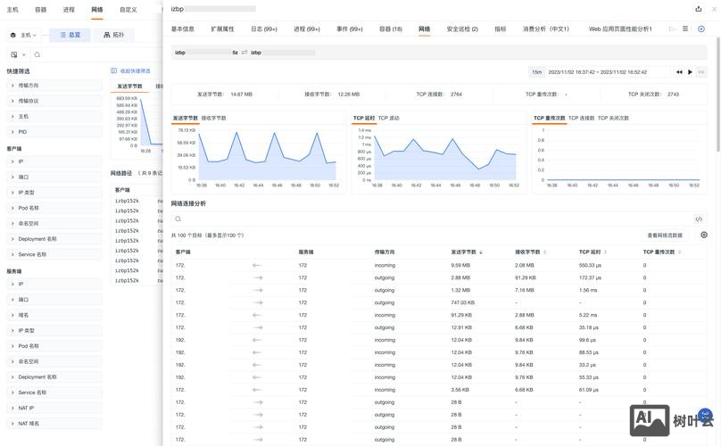Open the 主机 selector dropdown
The image size is (721, 446).
click(24, 35)
